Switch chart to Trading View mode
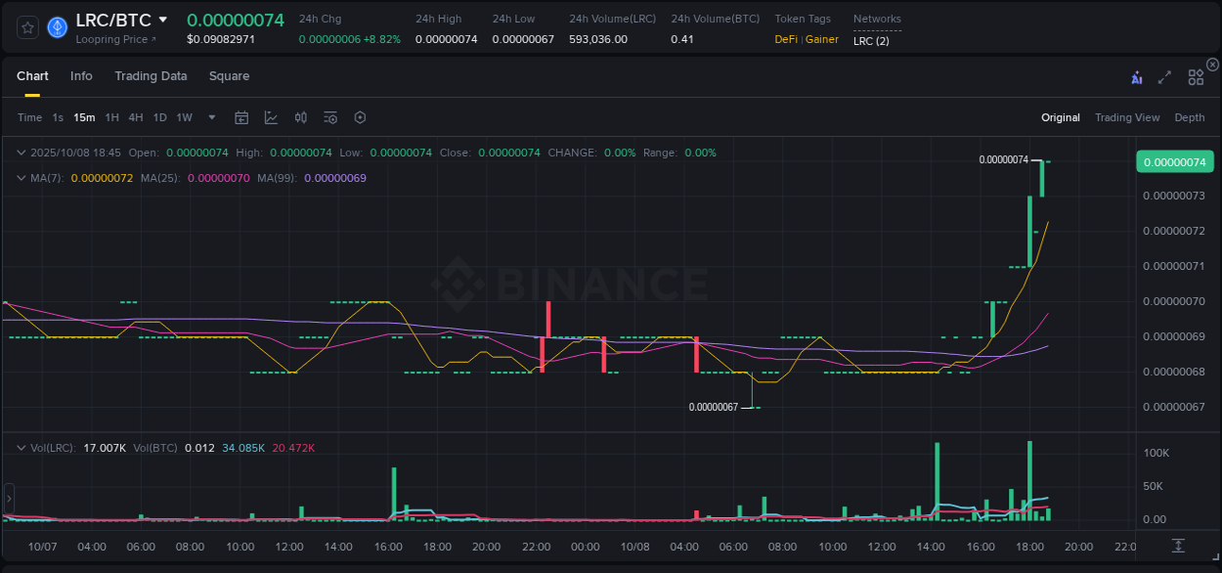 (x=1126, y=117)
